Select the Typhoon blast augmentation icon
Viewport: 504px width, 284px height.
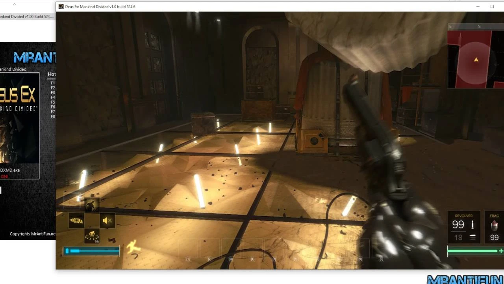click(92, 236)
